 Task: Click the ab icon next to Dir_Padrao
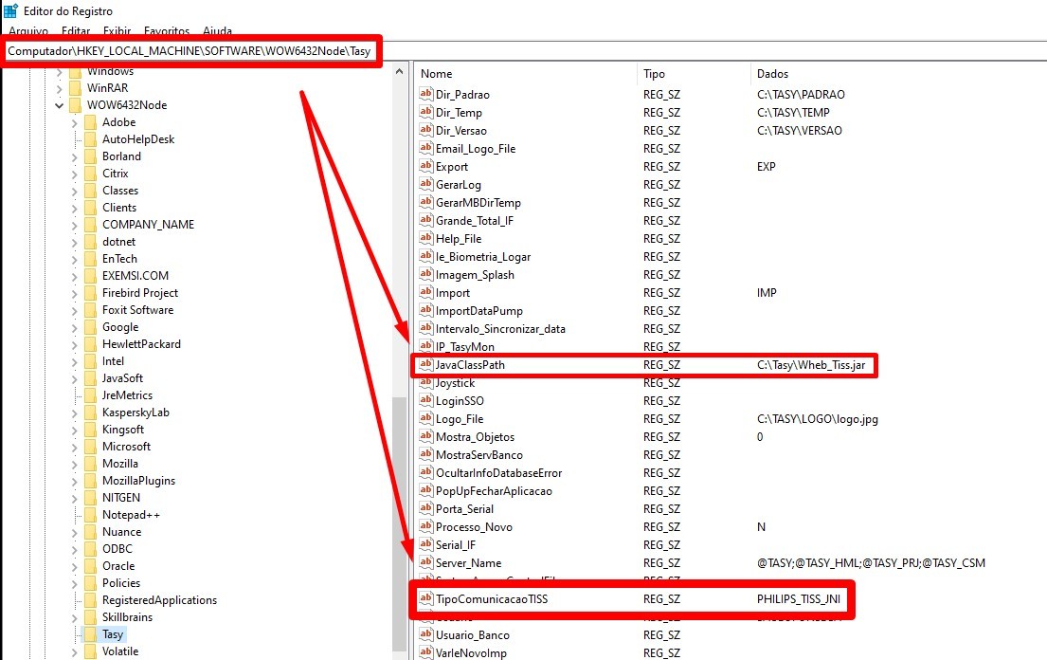[428, 94]
